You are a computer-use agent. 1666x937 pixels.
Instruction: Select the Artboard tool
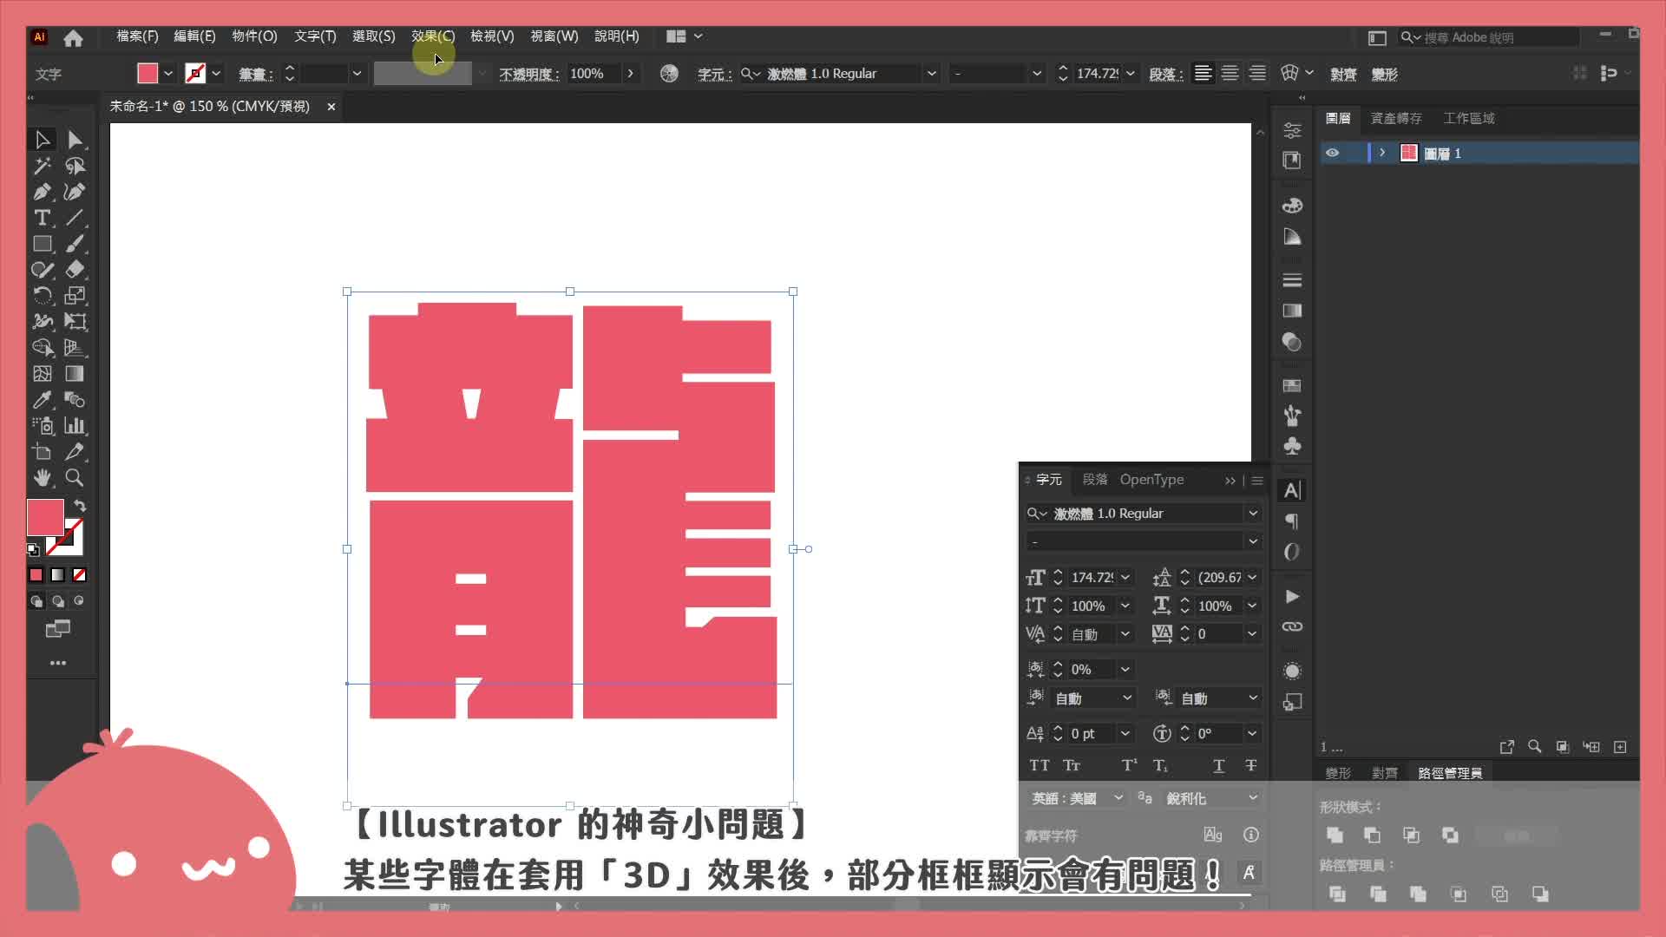(42, 452)
